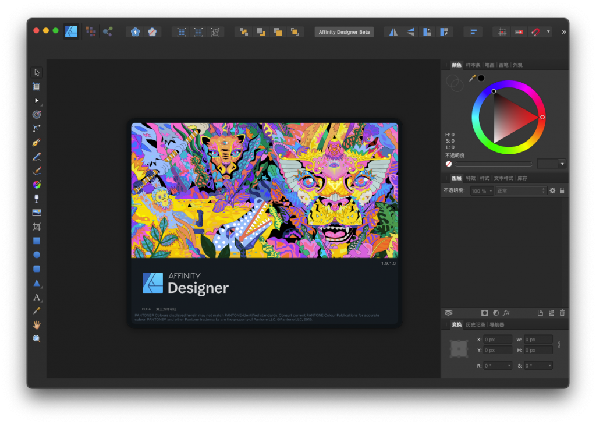Open layer effects fx icon
This screenshot has width=596, height=424.
point(506,313)
